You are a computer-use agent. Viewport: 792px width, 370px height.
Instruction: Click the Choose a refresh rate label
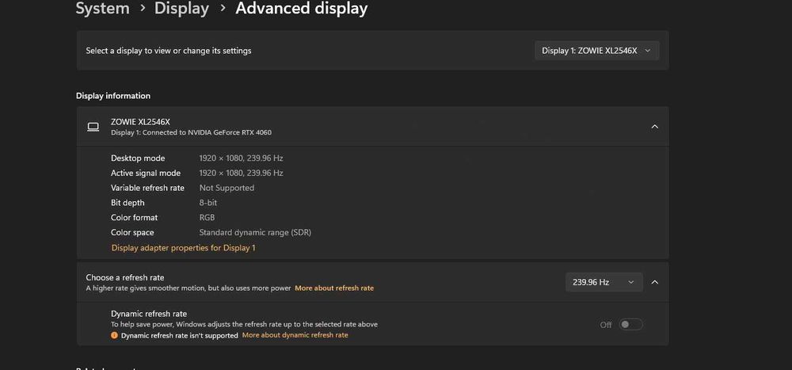(125, 277)
